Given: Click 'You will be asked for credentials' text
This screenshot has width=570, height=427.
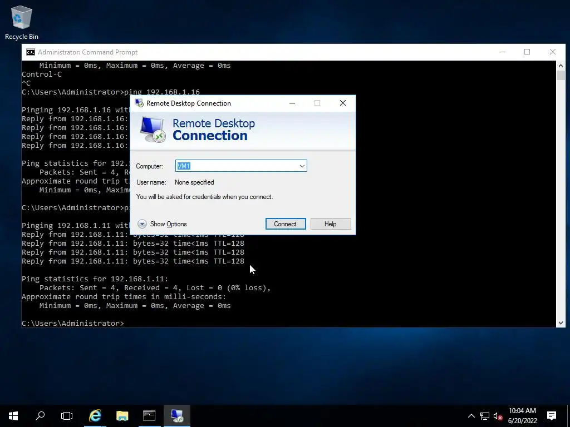Looking at the screenshot, I should (x=204, y=197).
